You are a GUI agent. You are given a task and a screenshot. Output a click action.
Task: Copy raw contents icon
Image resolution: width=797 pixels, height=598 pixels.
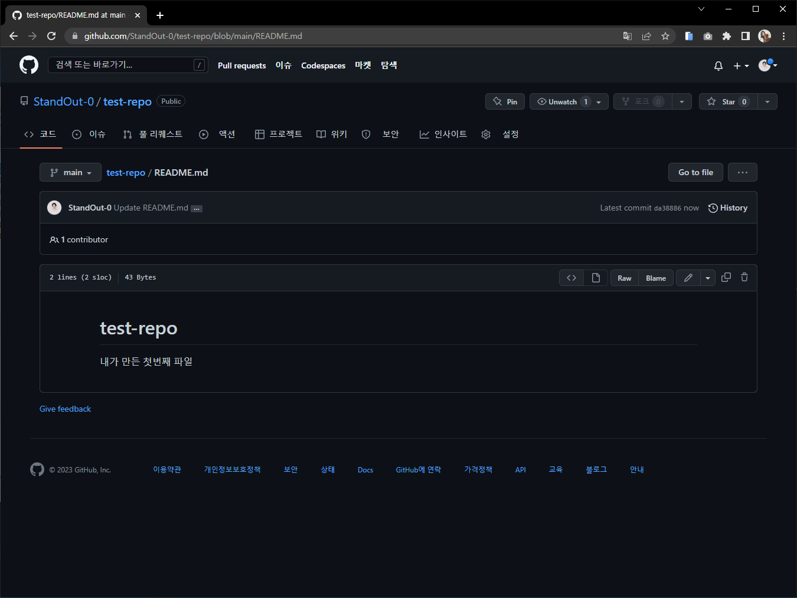pos(726,277)
